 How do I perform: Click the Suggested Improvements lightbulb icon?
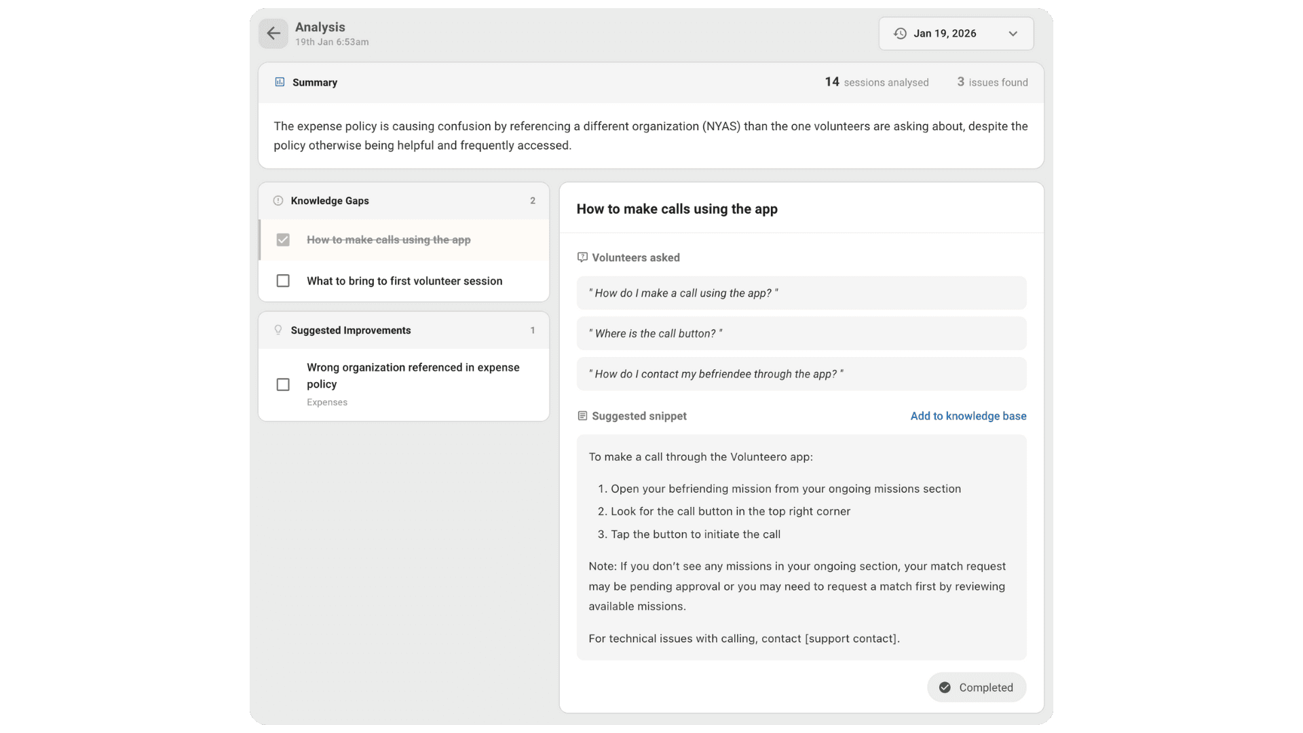point(278,330)
